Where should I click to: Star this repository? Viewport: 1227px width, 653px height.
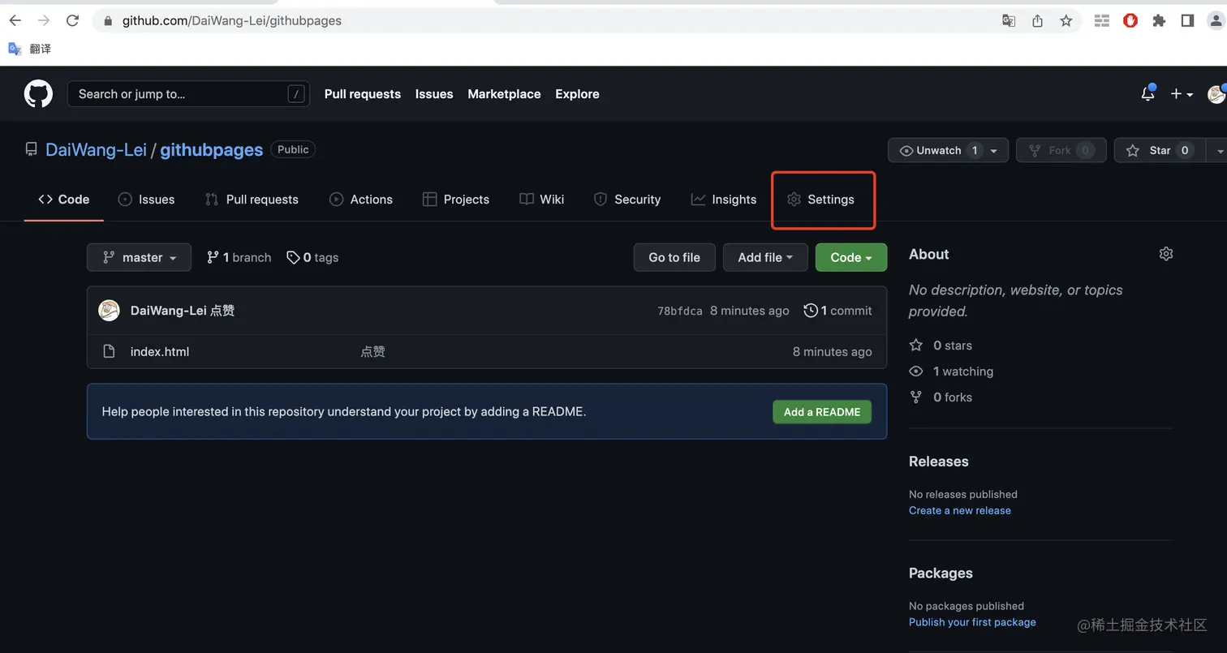pyautogui.click(x=1159, y=150)
